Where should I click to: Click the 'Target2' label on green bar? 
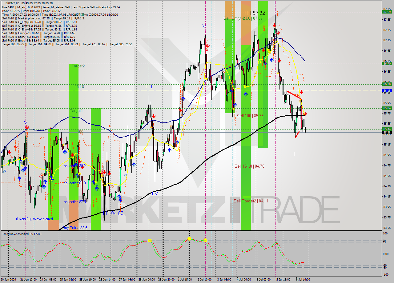click(x=78, y=66)
